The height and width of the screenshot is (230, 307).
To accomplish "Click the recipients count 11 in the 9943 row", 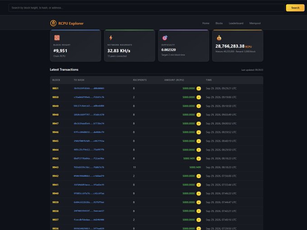I will (135, 167).
